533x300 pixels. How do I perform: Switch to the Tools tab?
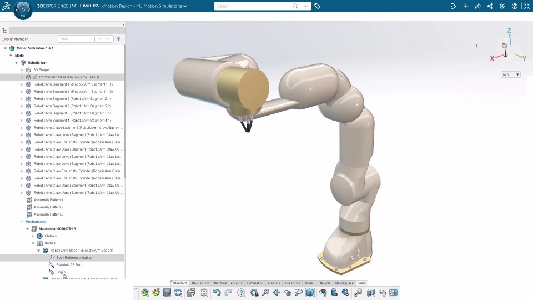click(309, 283)
